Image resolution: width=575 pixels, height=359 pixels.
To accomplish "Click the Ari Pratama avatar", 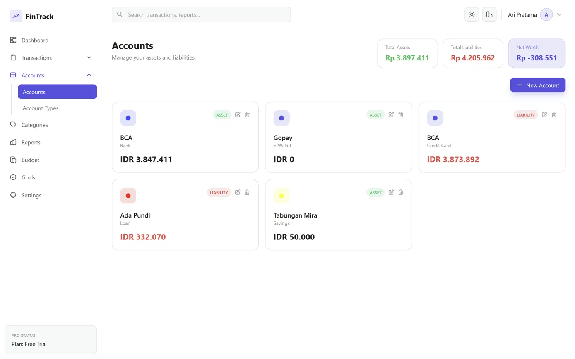I will (546, 15).
